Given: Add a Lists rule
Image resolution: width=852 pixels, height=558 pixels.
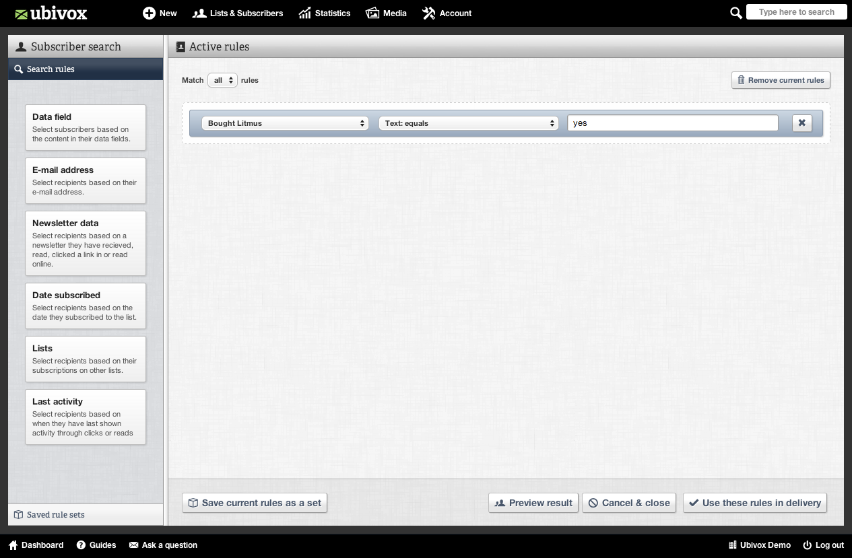Looking at the screenshot, I should coord(86,359).
